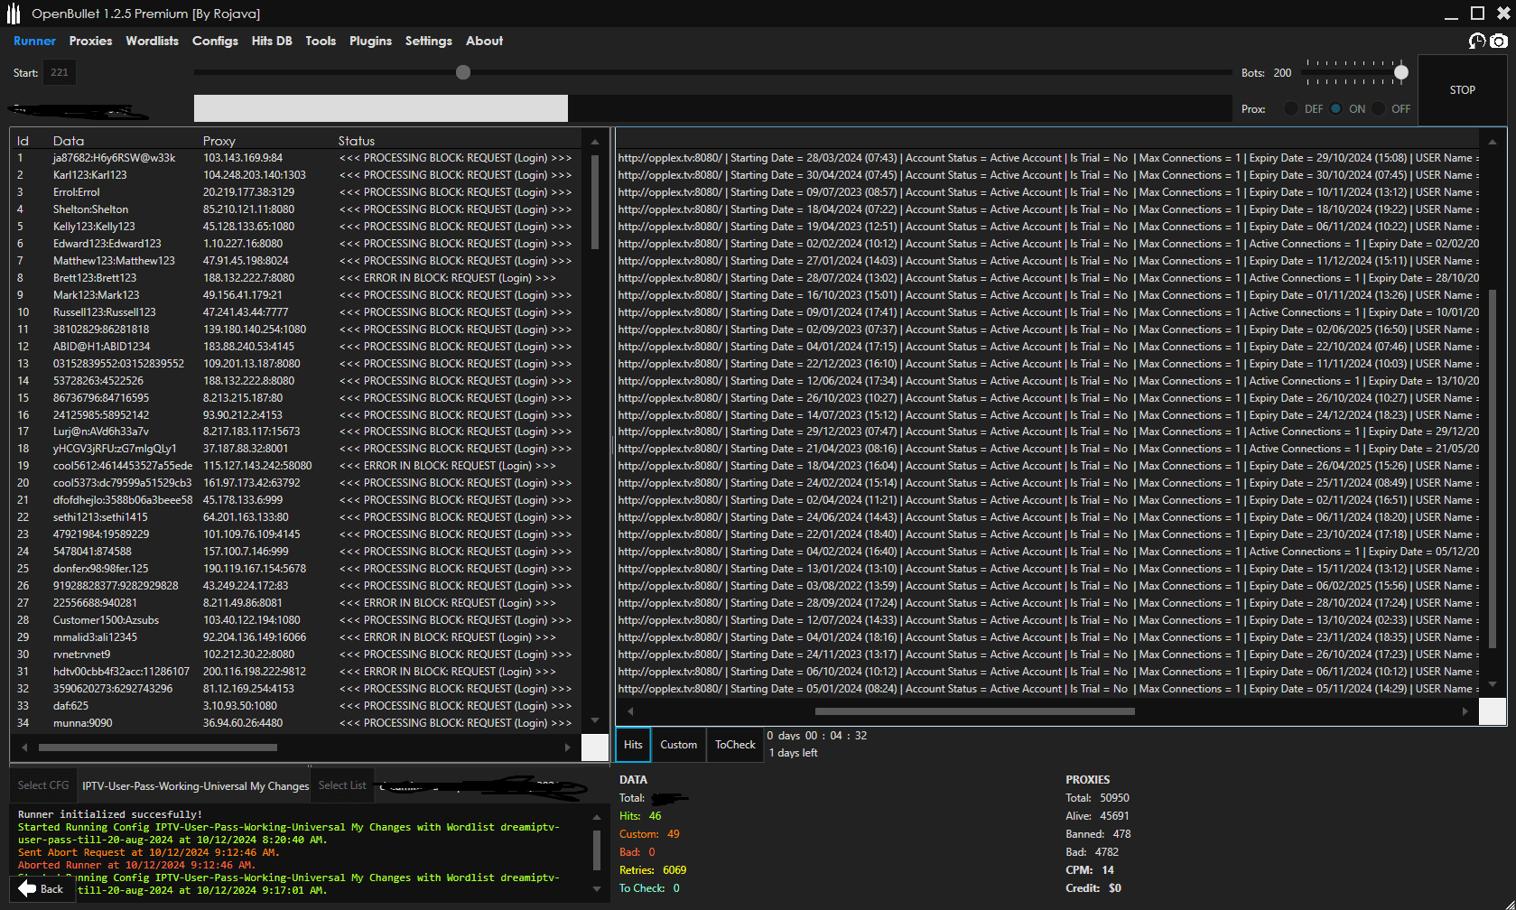Image resolution: width=1516 pixels, height=910 pixels.
Task: Click log panel scrollbar down arrow
Action: pyautogui.click(x=596, y=888)
